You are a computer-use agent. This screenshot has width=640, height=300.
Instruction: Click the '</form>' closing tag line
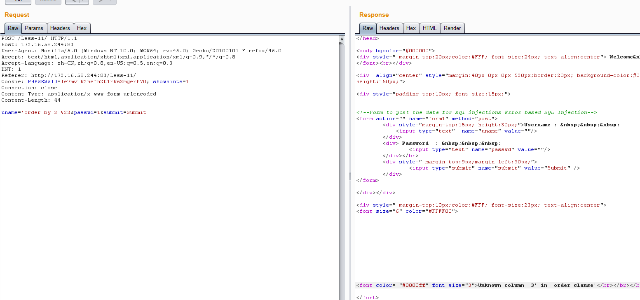[x=368, y=180]
